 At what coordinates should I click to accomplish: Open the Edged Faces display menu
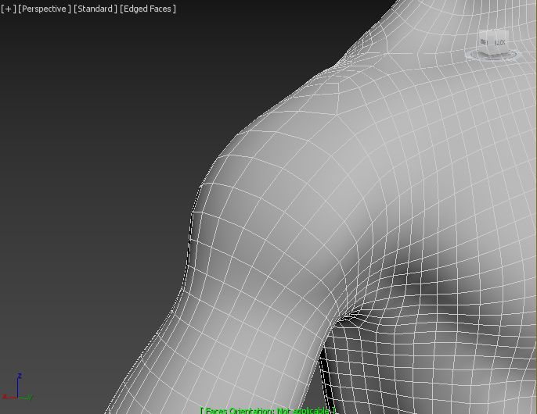pos(148,9)
